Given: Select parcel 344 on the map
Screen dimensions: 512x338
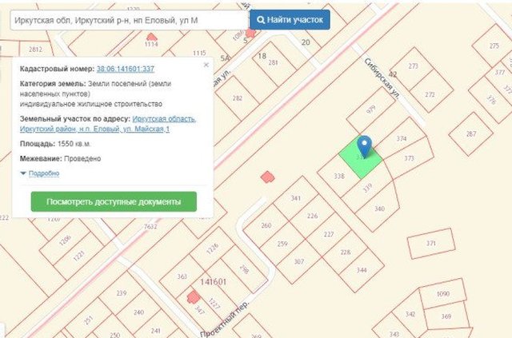Looking at the screenshot, I should pyautogui.click(x=362, y=270).
